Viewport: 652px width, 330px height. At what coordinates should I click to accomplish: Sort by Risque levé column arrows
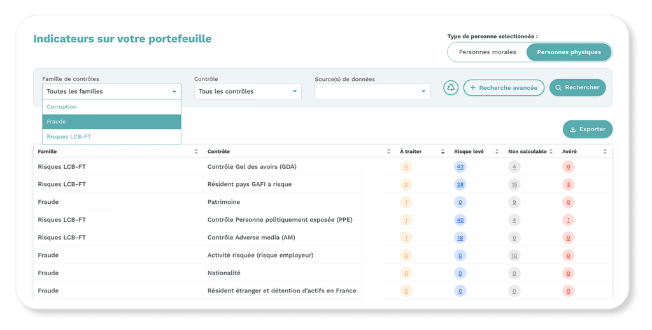click(x=497, y=152)
